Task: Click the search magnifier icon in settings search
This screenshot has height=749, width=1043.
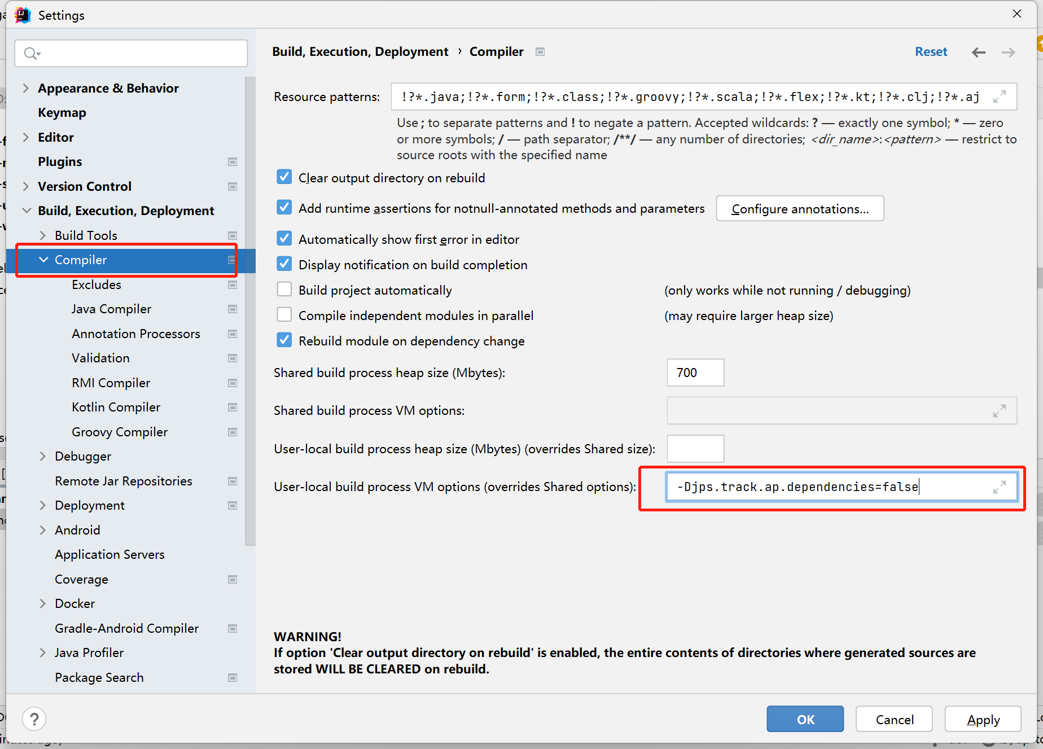Action: tap(32, 54)
